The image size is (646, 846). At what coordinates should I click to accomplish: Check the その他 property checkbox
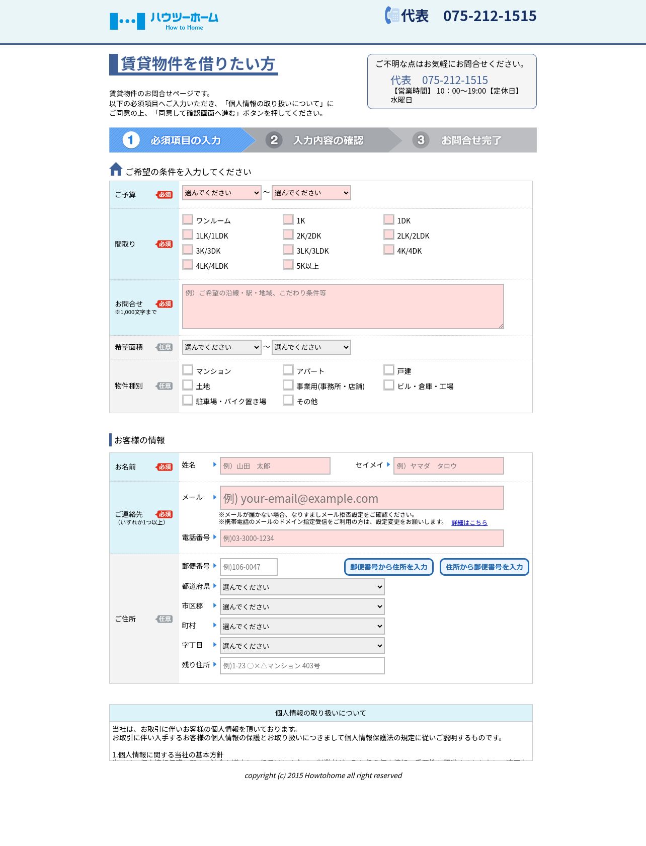[x=288, y=400]
